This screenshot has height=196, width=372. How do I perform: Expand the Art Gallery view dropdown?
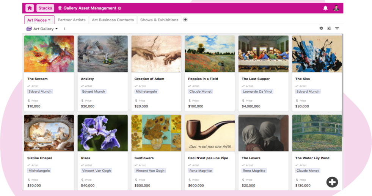pyautogui.click(x=57, y=29)
